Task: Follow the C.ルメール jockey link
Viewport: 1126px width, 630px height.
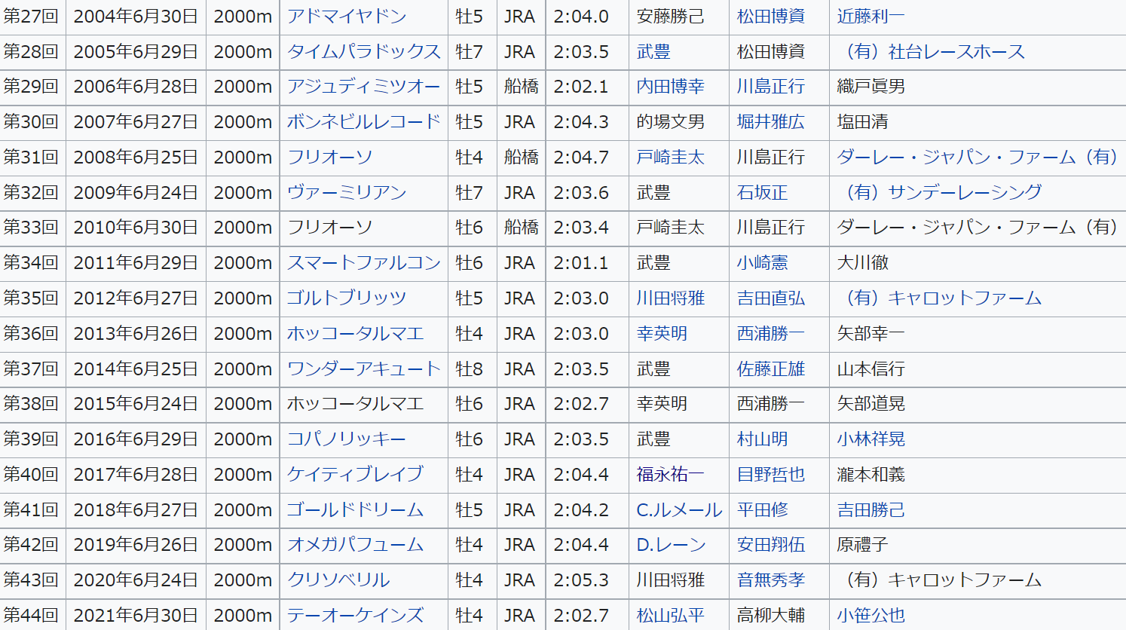Action: (679, 509)
